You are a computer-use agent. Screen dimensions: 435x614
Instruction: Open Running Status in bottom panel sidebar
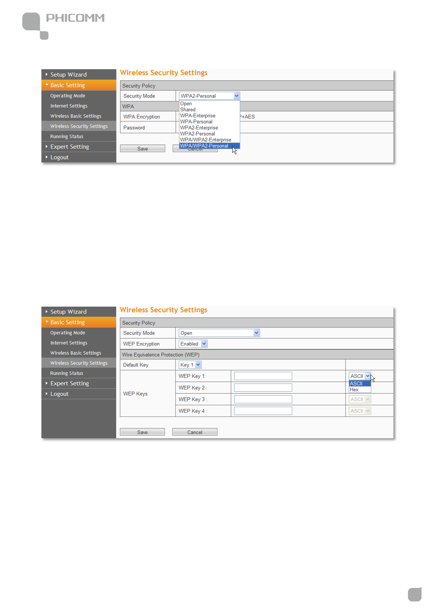pos(79,373)
